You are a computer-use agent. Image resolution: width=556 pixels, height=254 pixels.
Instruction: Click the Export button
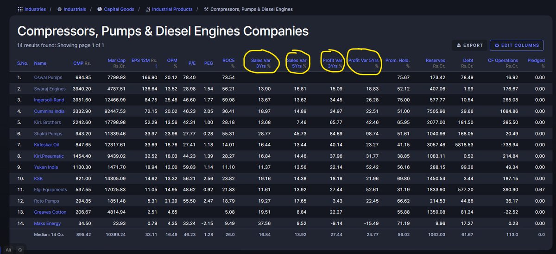pos(469,45)
